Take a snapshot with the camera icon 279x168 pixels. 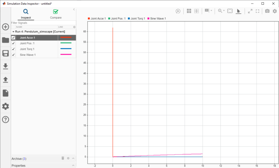[x=267, y=11]
